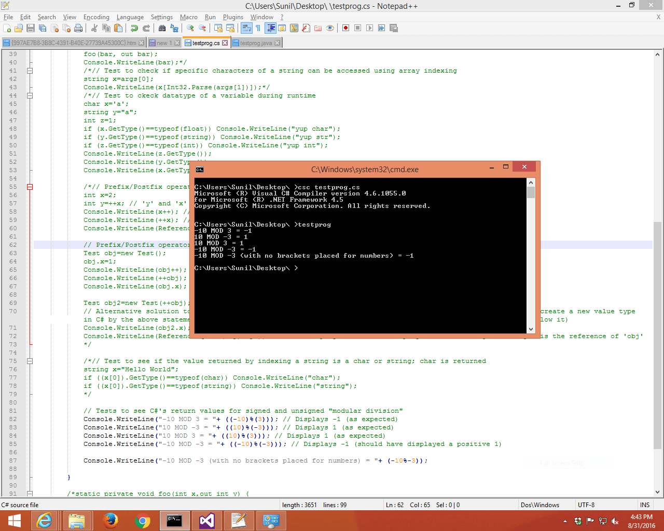The height and width of the screenshot is (531, 664).
Task: Collapse the code fold at line 91
Action: tap(30, 494)
